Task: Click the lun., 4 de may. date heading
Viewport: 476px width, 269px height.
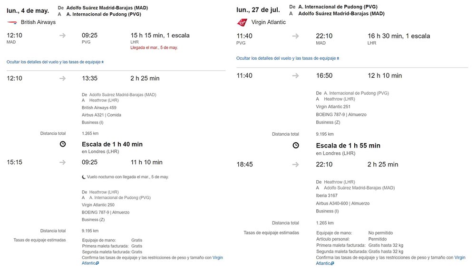Action: (28, 10)
